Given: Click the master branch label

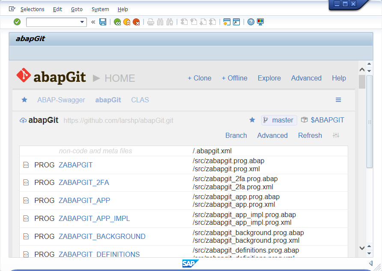Looking at the screenshot, I should (279, 120).
